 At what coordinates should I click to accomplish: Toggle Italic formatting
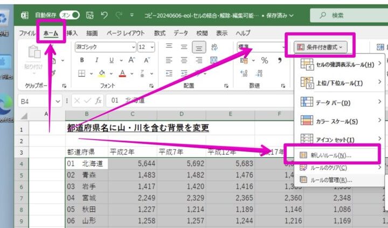pyautogui.click(x=97, y=60)
